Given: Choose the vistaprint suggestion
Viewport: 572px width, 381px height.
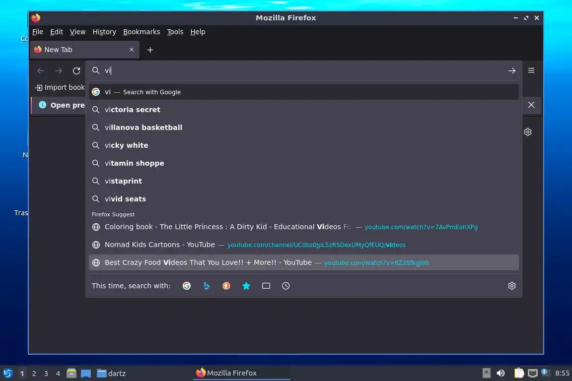Looking at the screenshot, I should pyautogui.click(x=303, y=181).
